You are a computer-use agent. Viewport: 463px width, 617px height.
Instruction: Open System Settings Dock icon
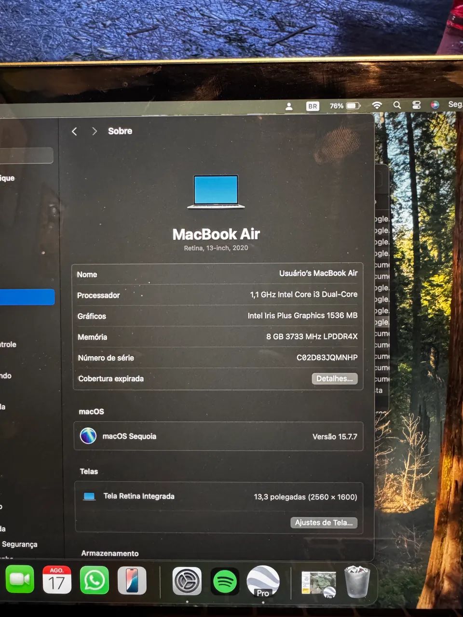click(187, 581)
